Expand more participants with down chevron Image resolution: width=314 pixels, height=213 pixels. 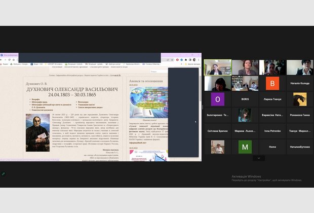258,158
